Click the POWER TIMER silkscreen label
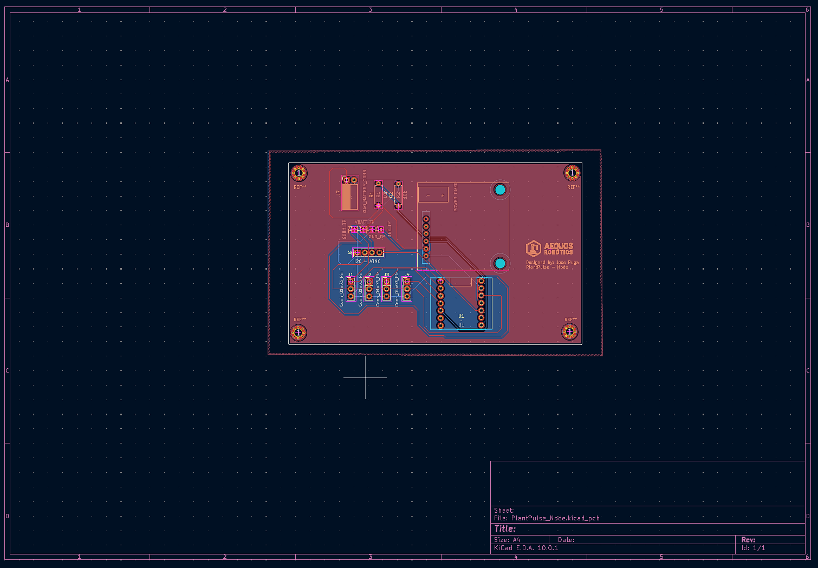Screen dimensions: 818x568 (x=456, y=197)
